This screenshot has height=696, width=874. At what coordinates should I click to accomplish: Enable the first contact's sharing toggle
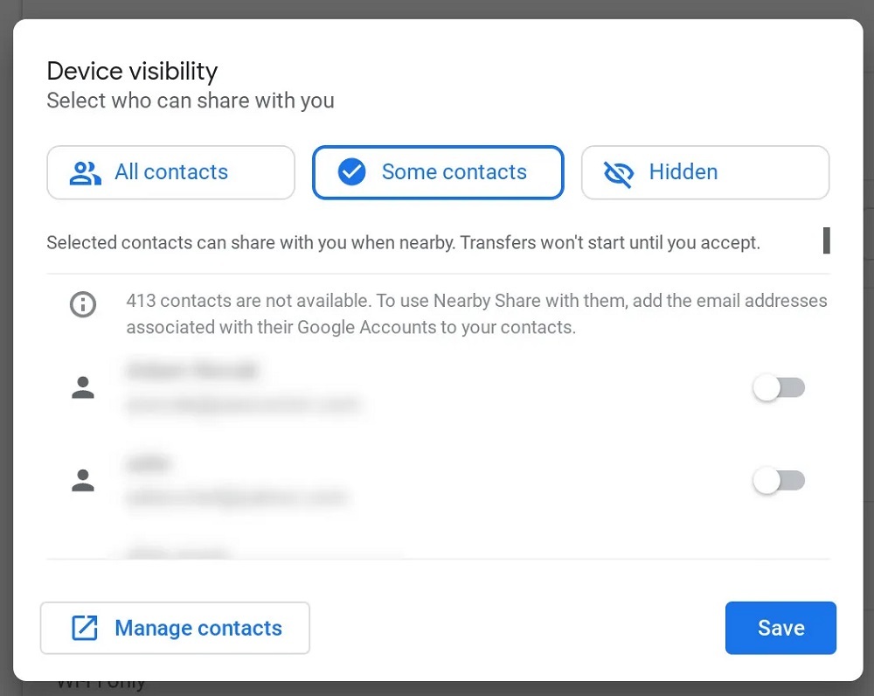pyautogui.click(x=778, y=387)
